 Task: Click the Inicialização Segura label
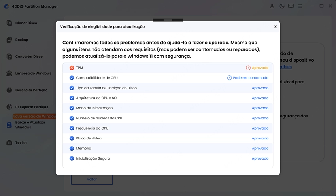(x=93, y=158)
